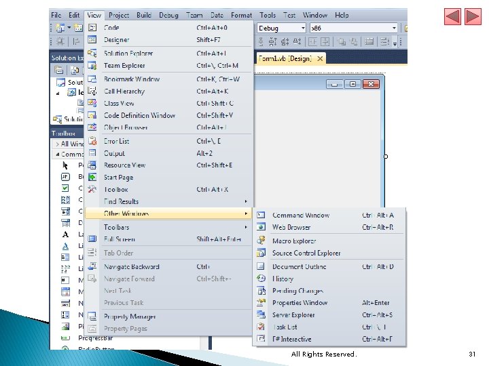Click the Source Control Explorer icon

tap(261, 253)
